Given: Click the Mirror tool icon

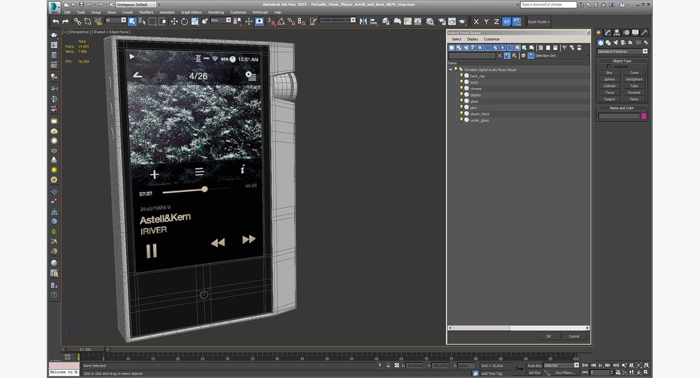Looking at the screenshot, I should click(363, 21).
